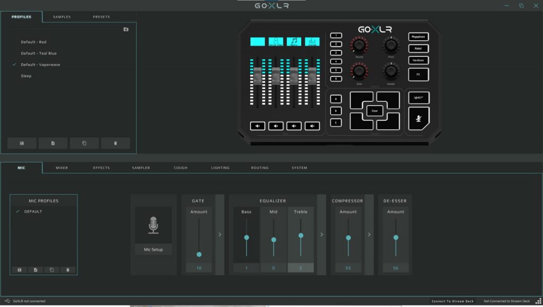Screen dimensions: 543x307
Task: Mute the first fader channel speaker icon
Action: coord(258,126)
